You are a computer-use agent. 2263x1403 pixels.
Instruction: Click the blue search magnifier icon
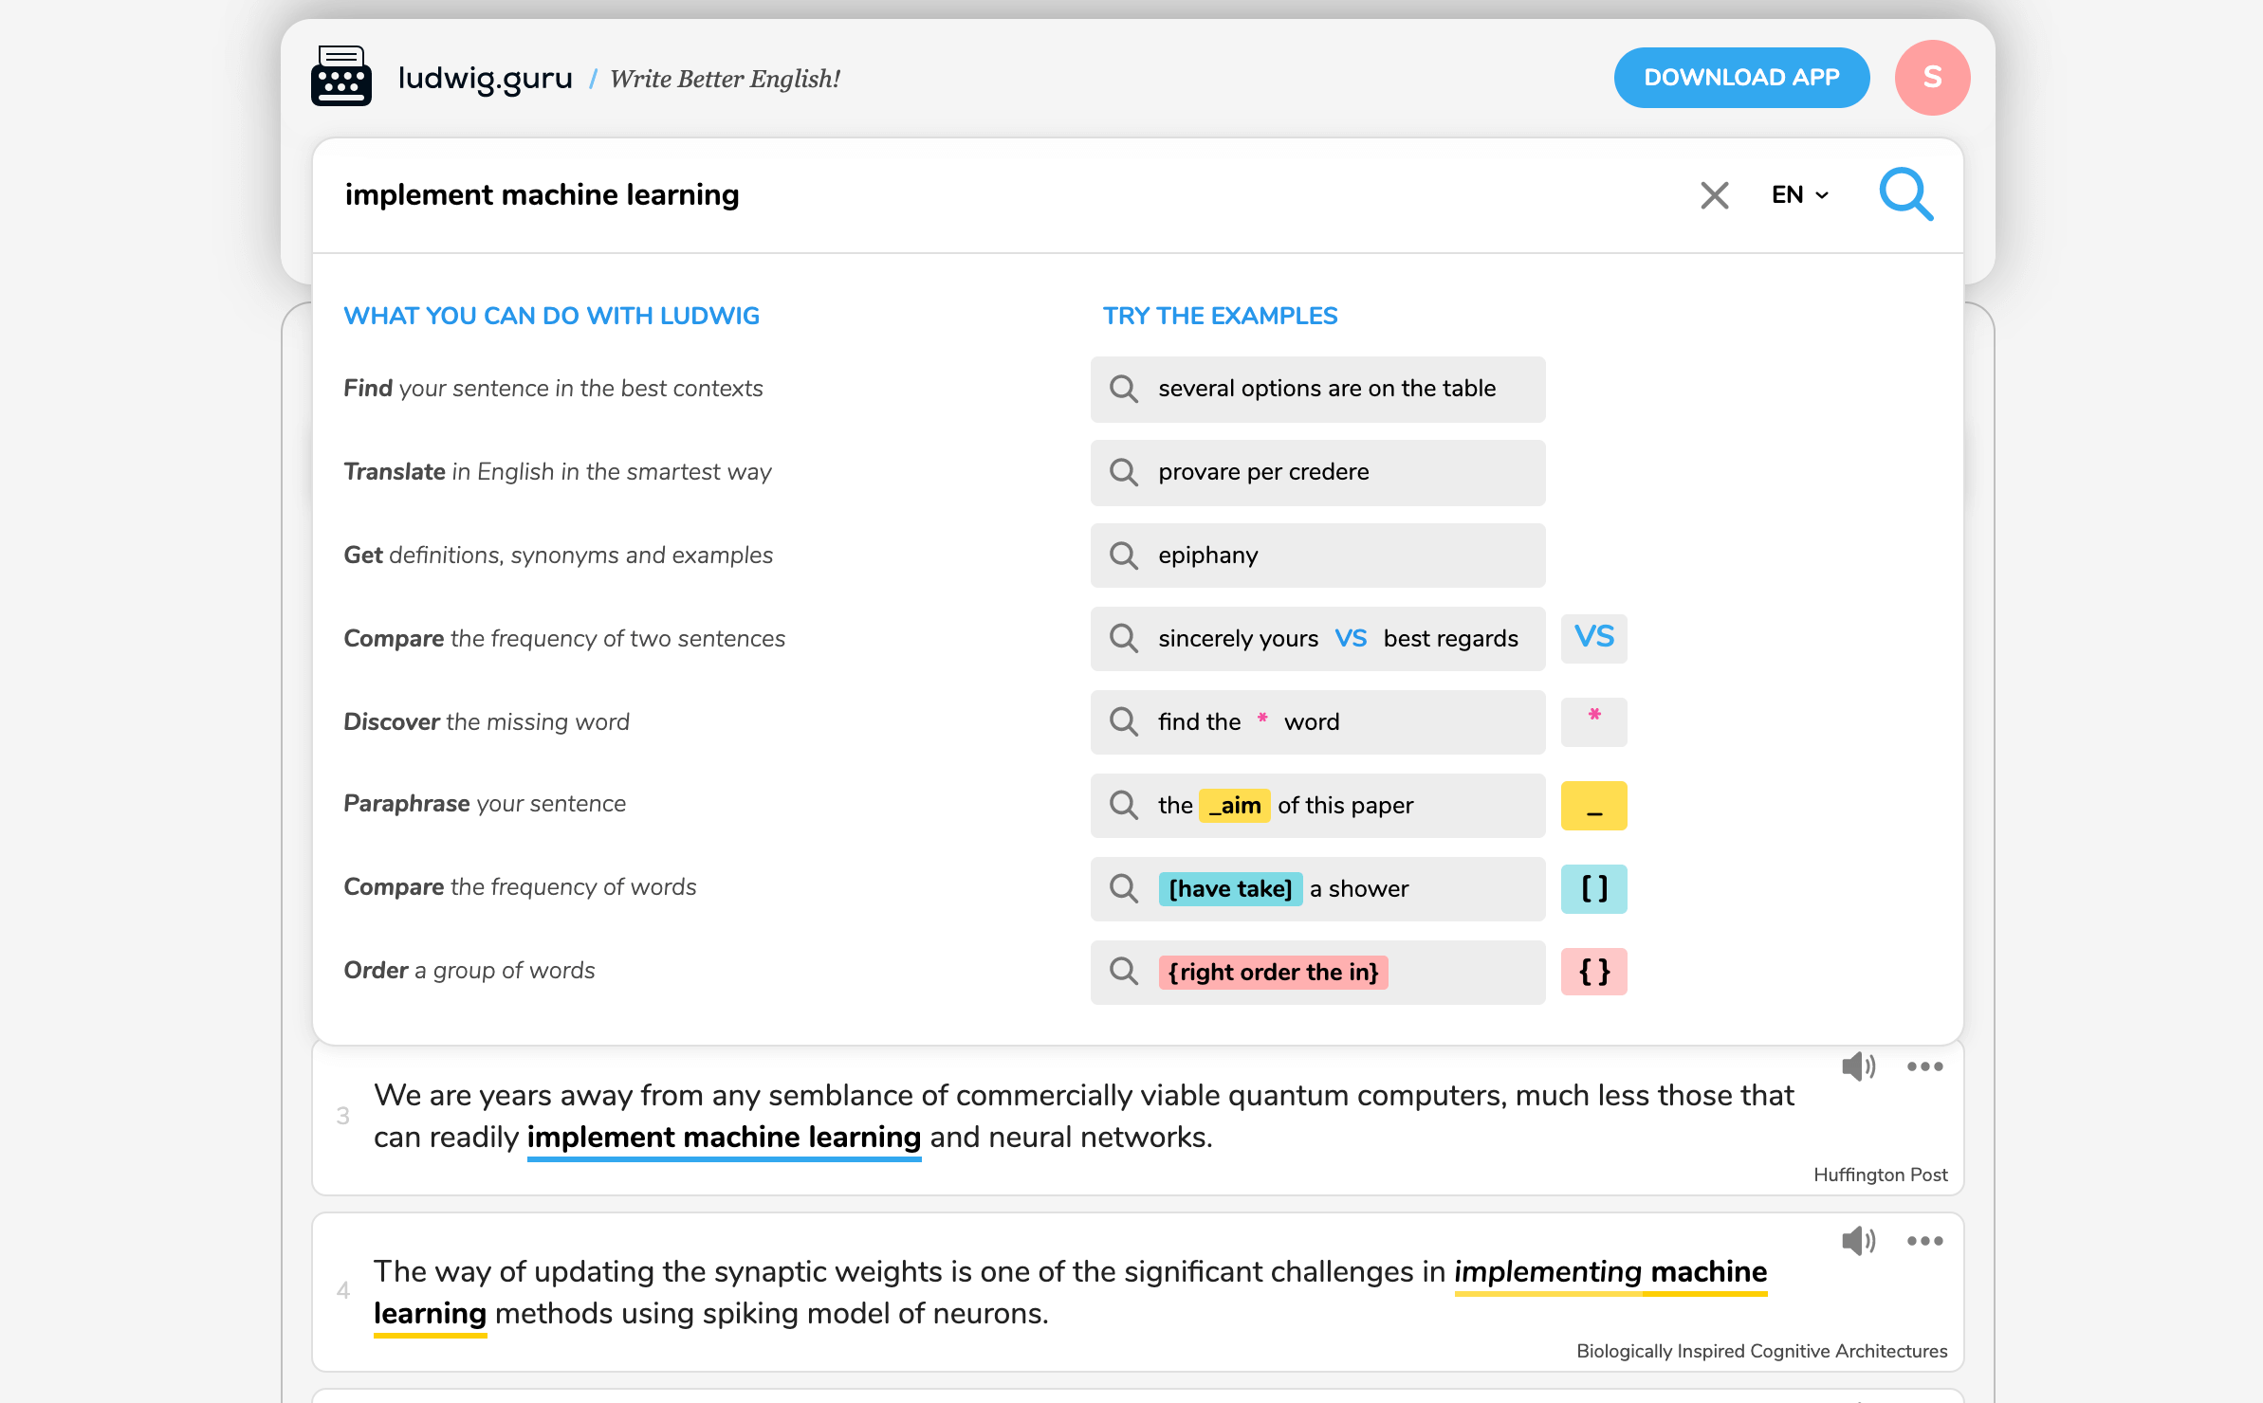pyautogui.click(x=1906, y=194)
